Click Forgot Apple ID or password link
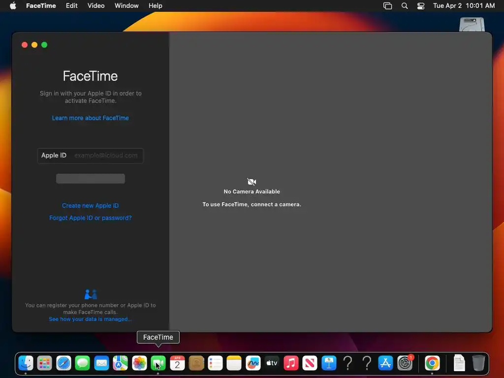Screen dimensions: 504x378 [91, 218]
